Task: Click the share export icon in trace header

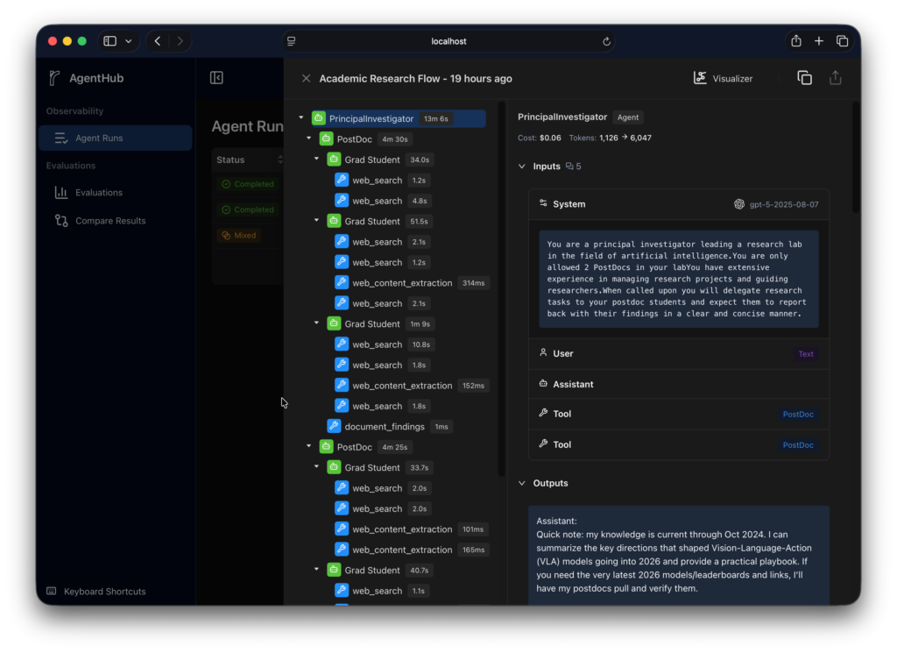Action: click(835, 78)
